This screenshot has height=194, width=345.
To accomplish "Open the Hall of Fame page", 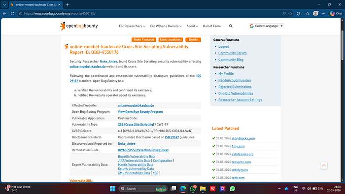I will click(x=211, y=26).
